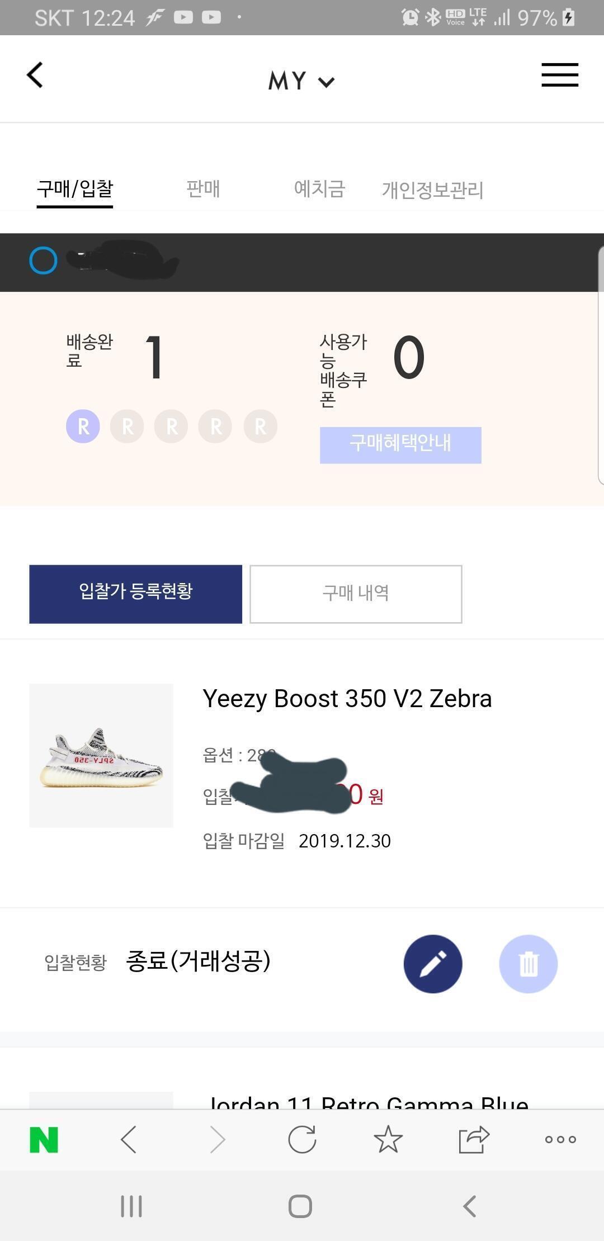This screenshot has height=1241, width=604.
Task: Reload the page with the refresh icon
Action: point(302,1139)
